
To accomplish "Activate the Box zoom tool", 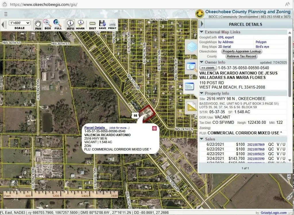I will click(48, 24).
